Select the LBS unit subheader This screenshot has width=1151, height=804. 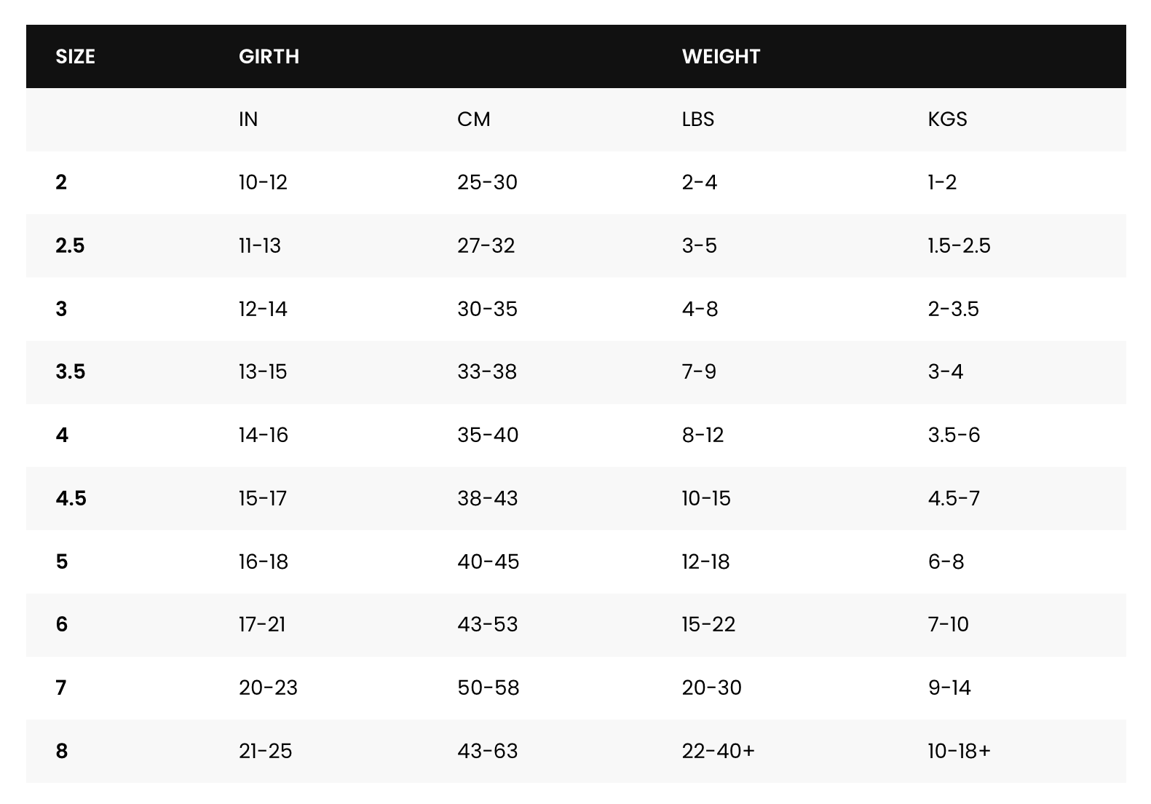[697, 119]
